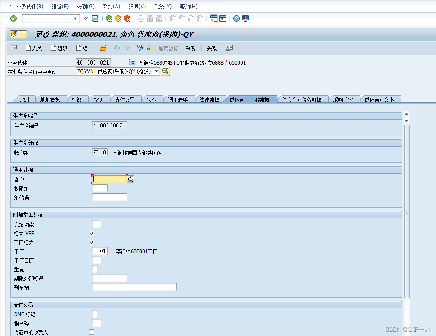Select the Save icon in the toolbar
The height and width of the screenshot is (336, 436).
coord(95,18)
